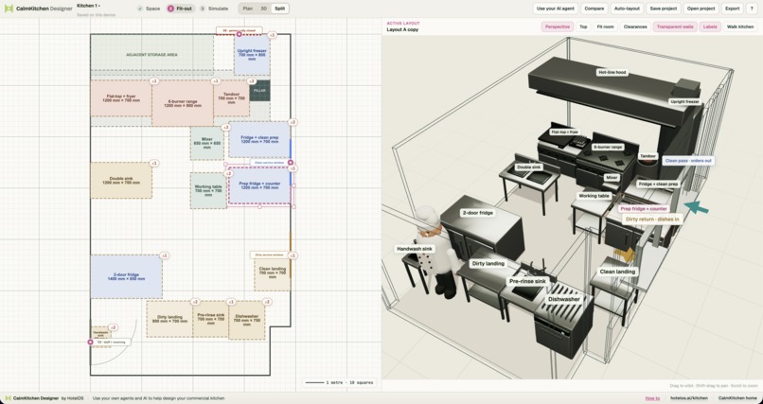Switch to Split view mode
The width and height of the screenshot is (763, 404).
pos(280,9)
